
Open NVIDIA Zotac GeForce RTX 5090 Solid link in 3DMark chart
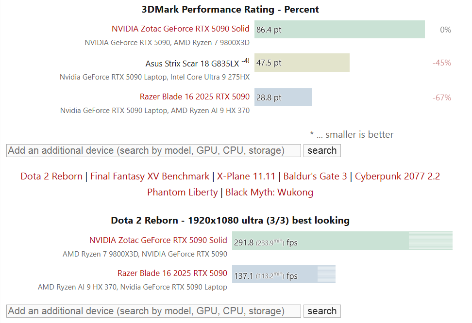tap(180, 29)
